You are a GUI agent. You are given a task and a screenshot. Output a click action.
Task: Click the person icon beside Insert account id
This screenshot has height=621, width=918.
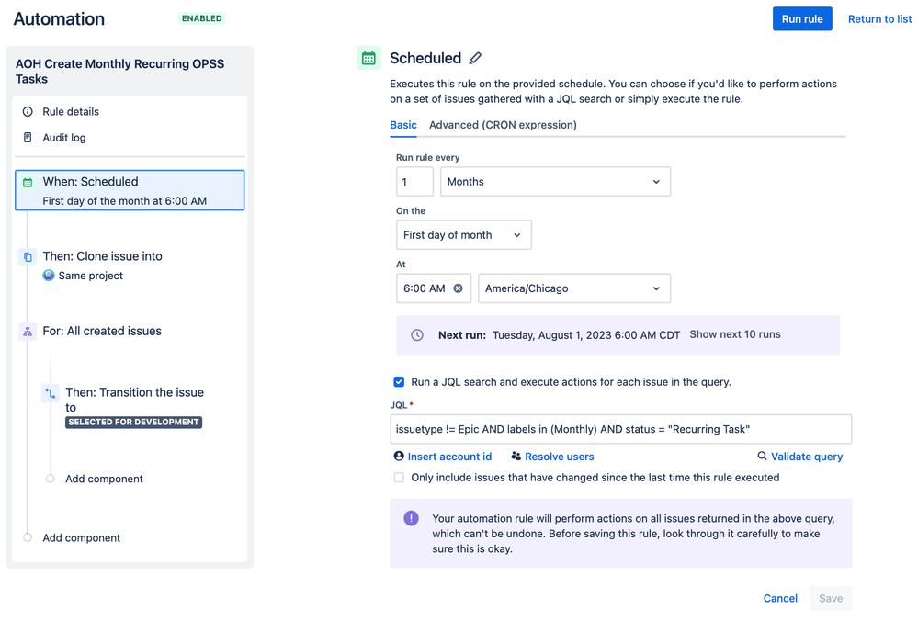tap(399, 456)
